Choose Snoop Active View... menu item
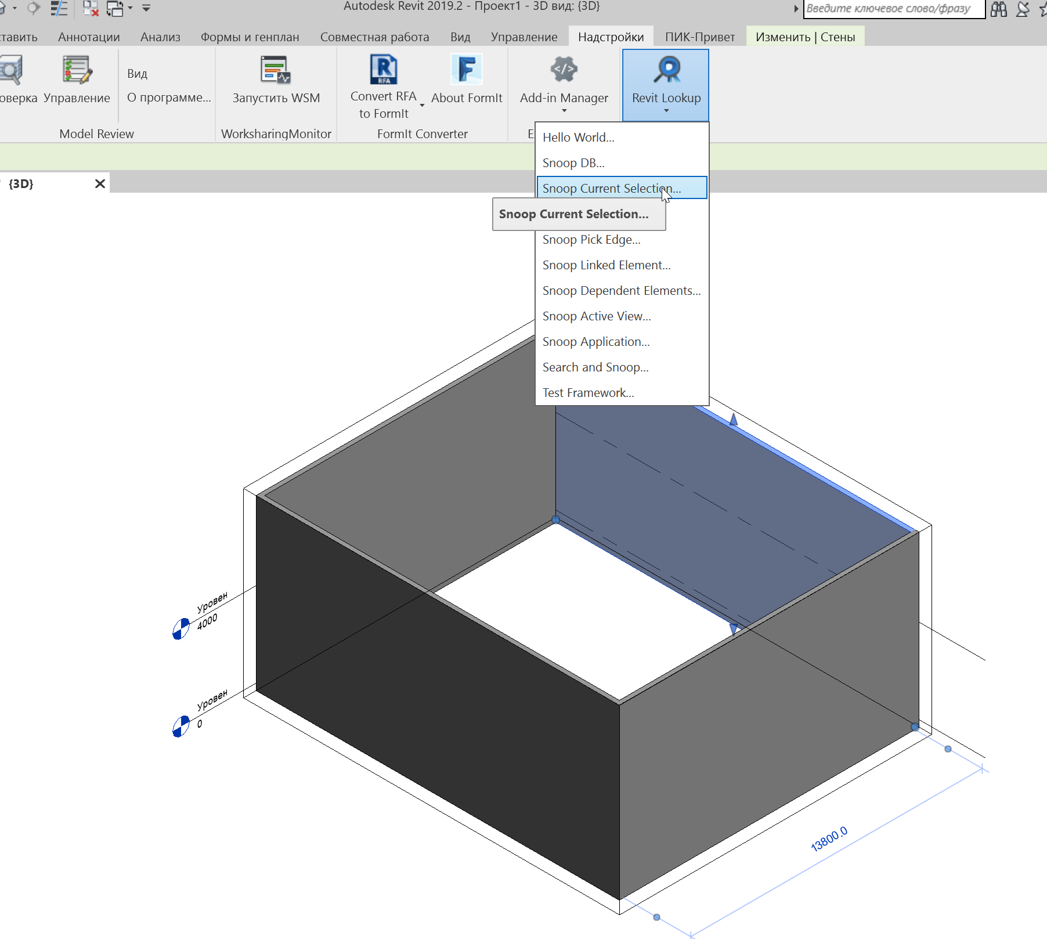 [622, 316]
